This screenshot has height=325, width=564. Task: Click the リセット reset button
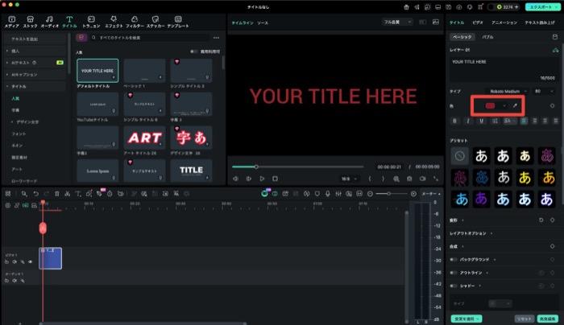coord(524,319)
